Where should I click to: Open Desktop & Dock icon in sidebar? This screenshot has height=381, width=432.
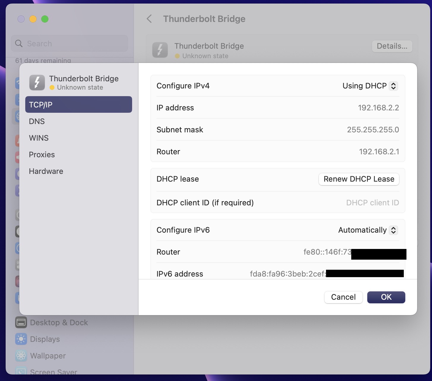click(21, 323)
